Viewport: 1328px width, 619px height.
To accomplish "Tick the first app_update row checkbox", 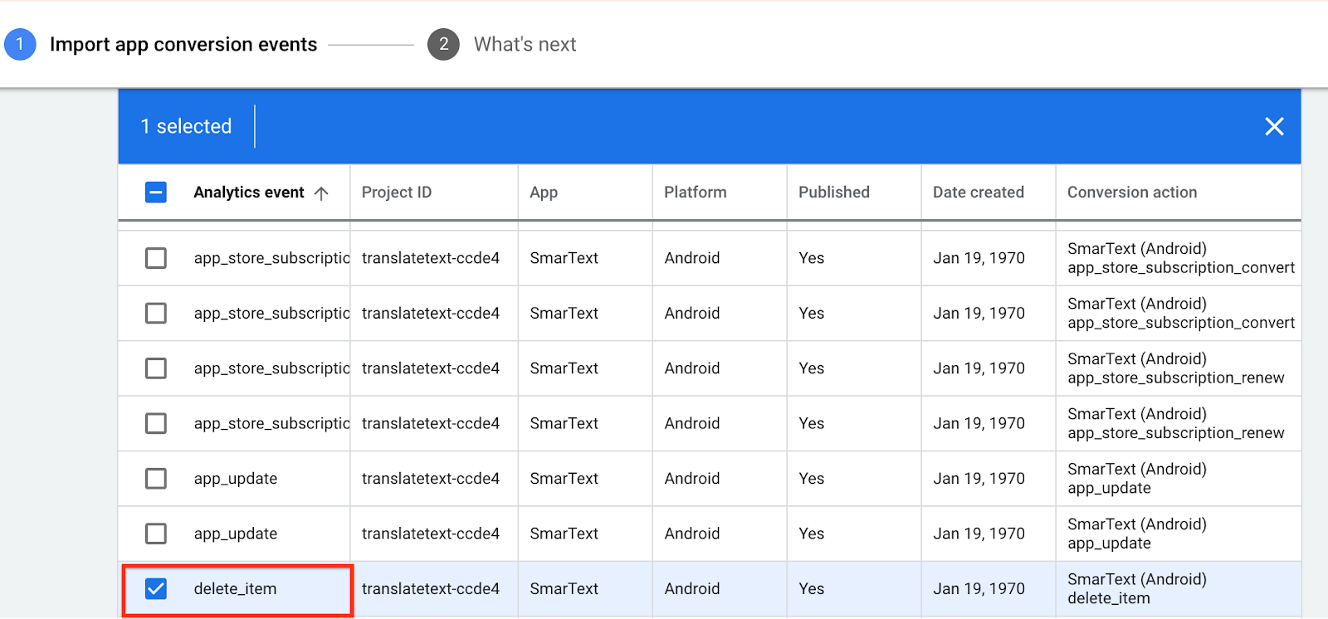I will (156, 479).
